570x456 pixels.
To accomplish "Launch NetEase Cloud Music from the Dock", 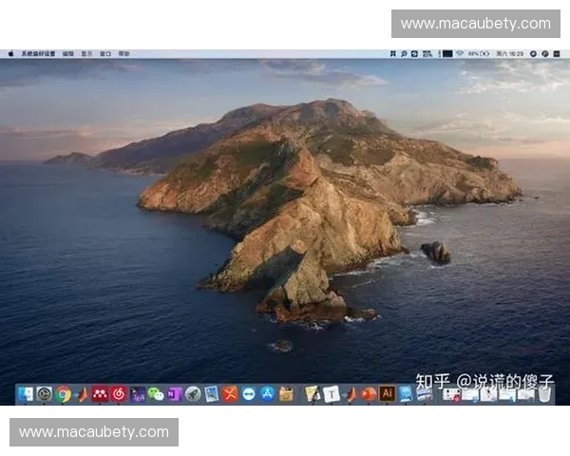I will (x=119, y=393).
